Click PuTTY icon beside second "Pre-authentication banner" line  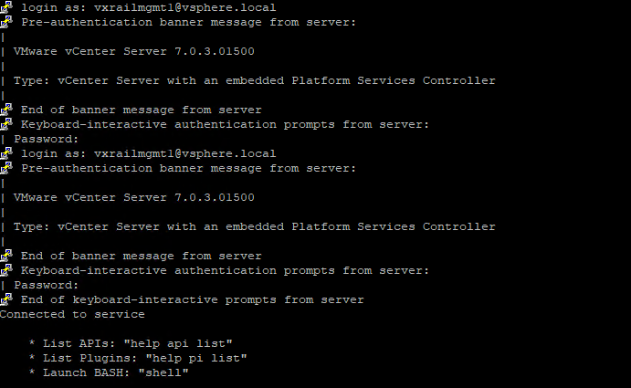pyautogui.click(x=5, y=168)
